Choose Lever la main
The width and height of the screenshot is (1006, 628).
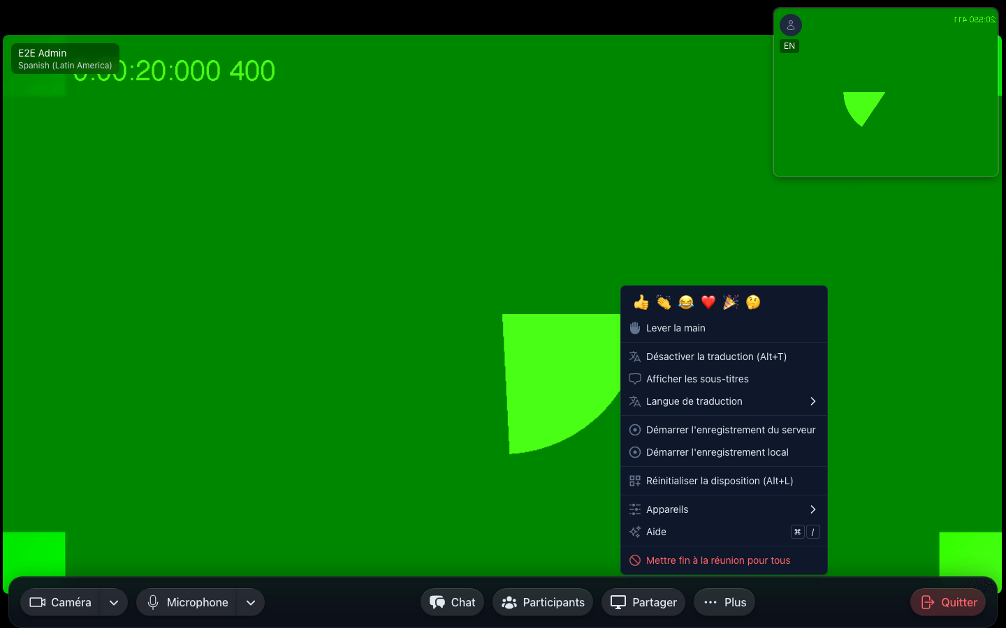tap(724, 328)
